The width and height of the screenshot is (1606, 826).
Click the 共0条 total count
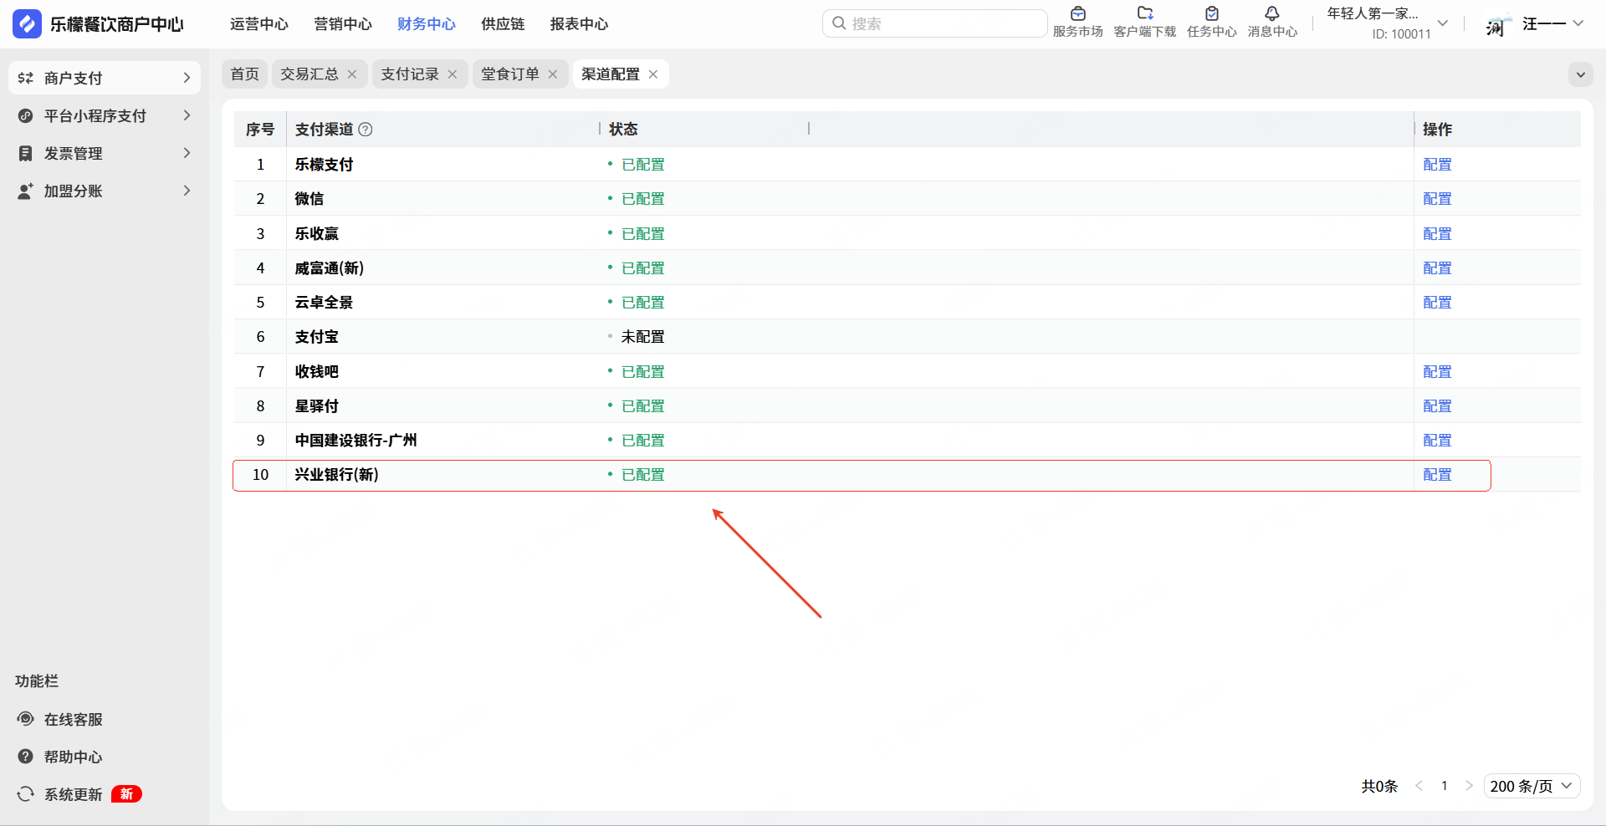pos(1379,786)
